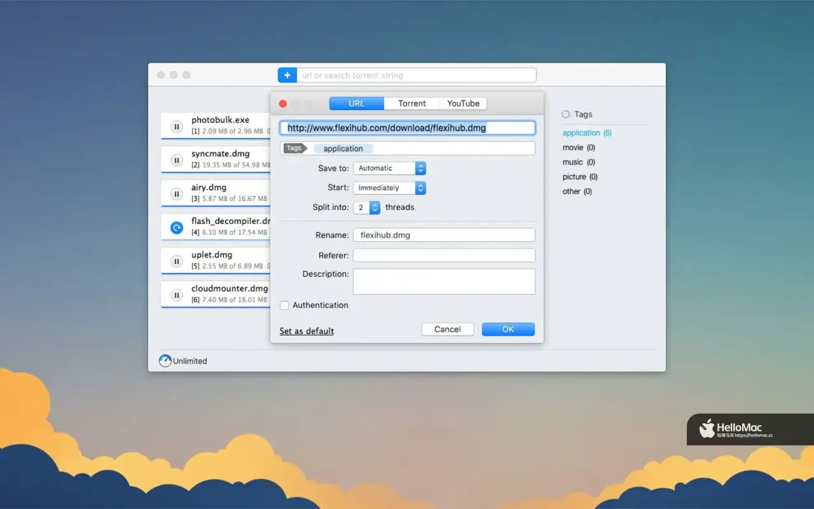Image resolution: width=814 pixels, height=509 pixels.
Task: Pause the syncmate.dmg download
Action: click(x=177, y=160)
